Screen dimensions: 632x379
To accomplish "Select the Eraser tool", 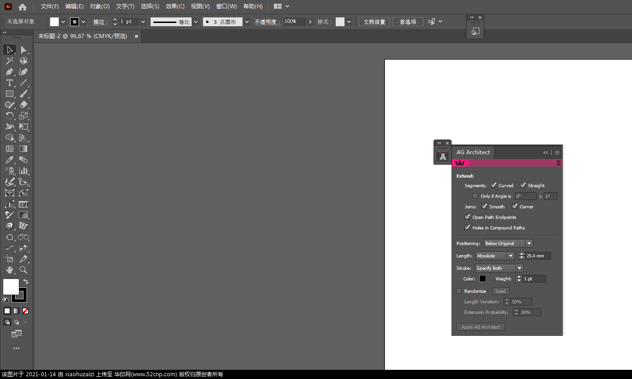I will click(24, 105).
